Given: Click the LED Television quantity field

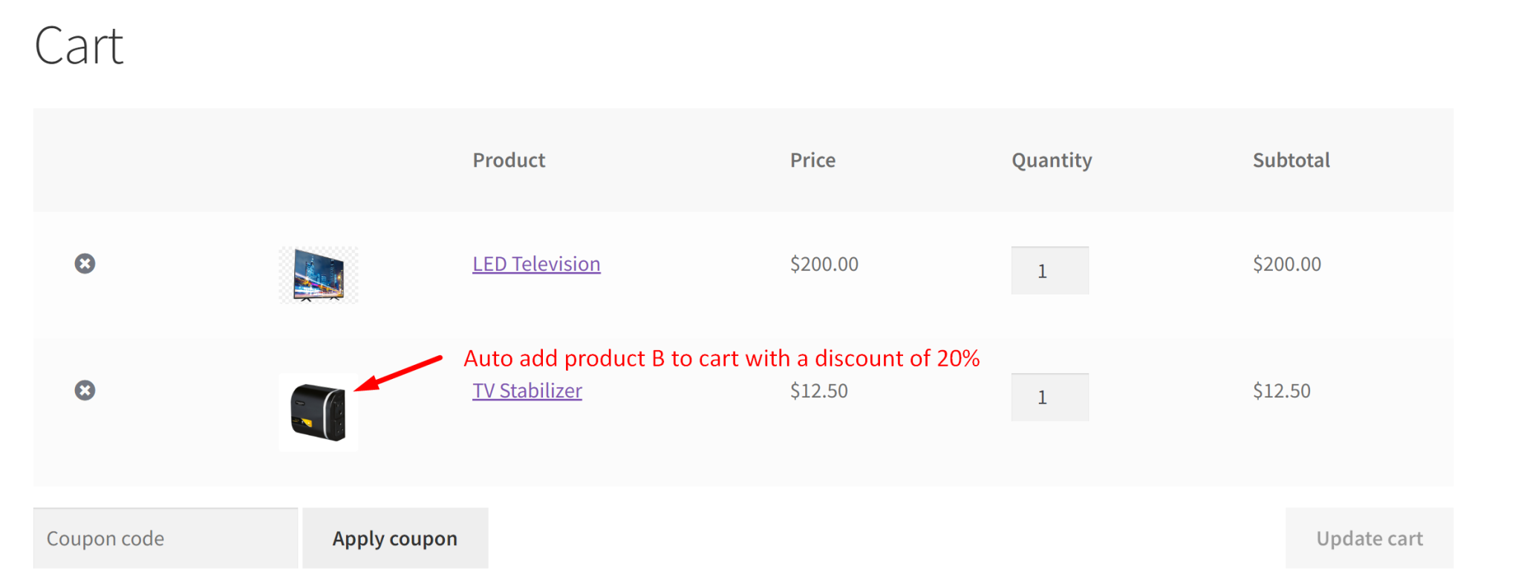Looking at the screenshot, I should [1049, 270].
